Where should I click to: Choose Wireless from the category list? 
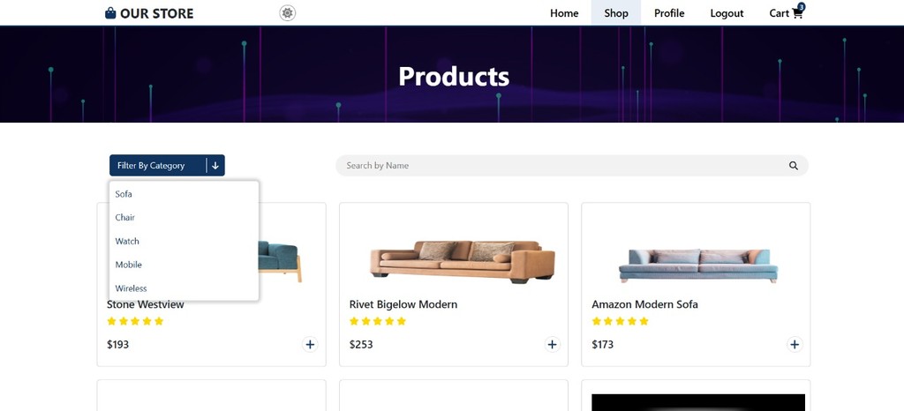tap(131, 288)
